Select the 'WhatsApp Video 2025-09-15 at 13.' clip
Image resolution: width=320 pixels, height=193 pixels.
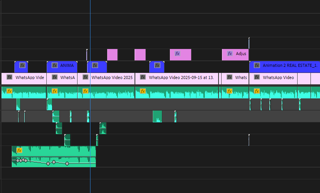click(x=177, y=79)
